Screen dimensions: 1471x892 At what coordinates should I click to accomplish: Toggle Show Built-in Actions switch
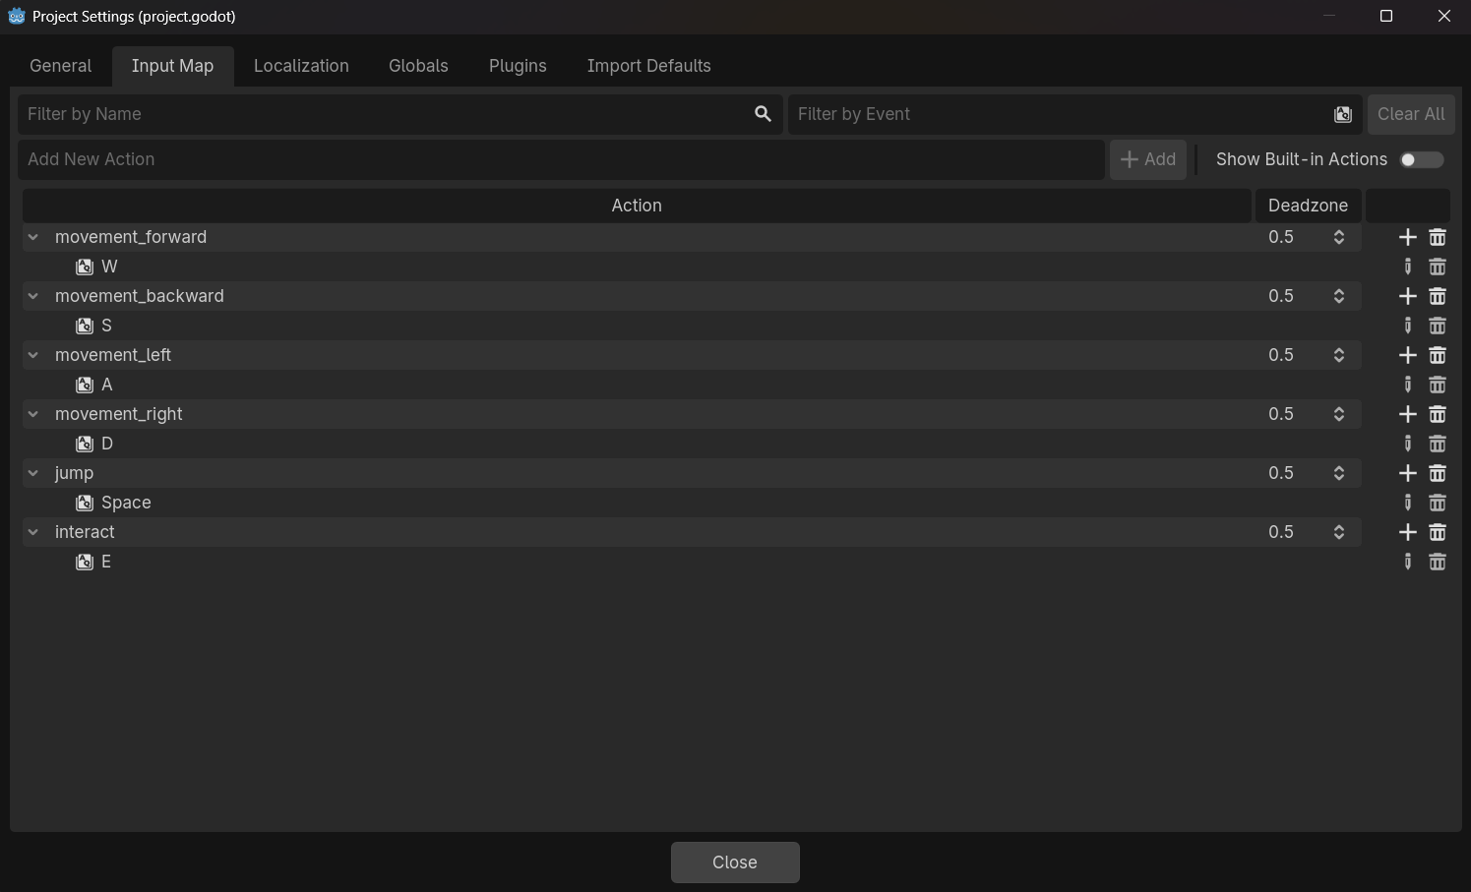pos(1421,159)
